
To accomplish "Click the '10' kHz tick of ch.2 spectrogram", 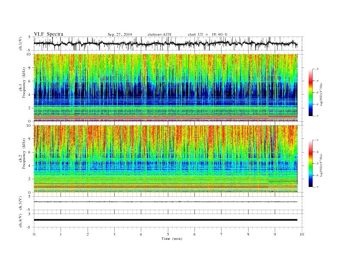I will pos(29,125).
